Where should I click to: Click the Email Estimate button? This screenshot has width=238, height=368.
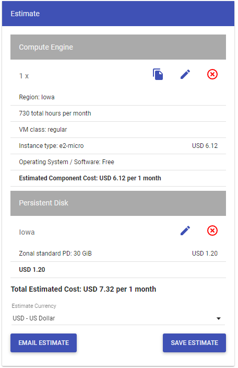click(x=43, y=343)
